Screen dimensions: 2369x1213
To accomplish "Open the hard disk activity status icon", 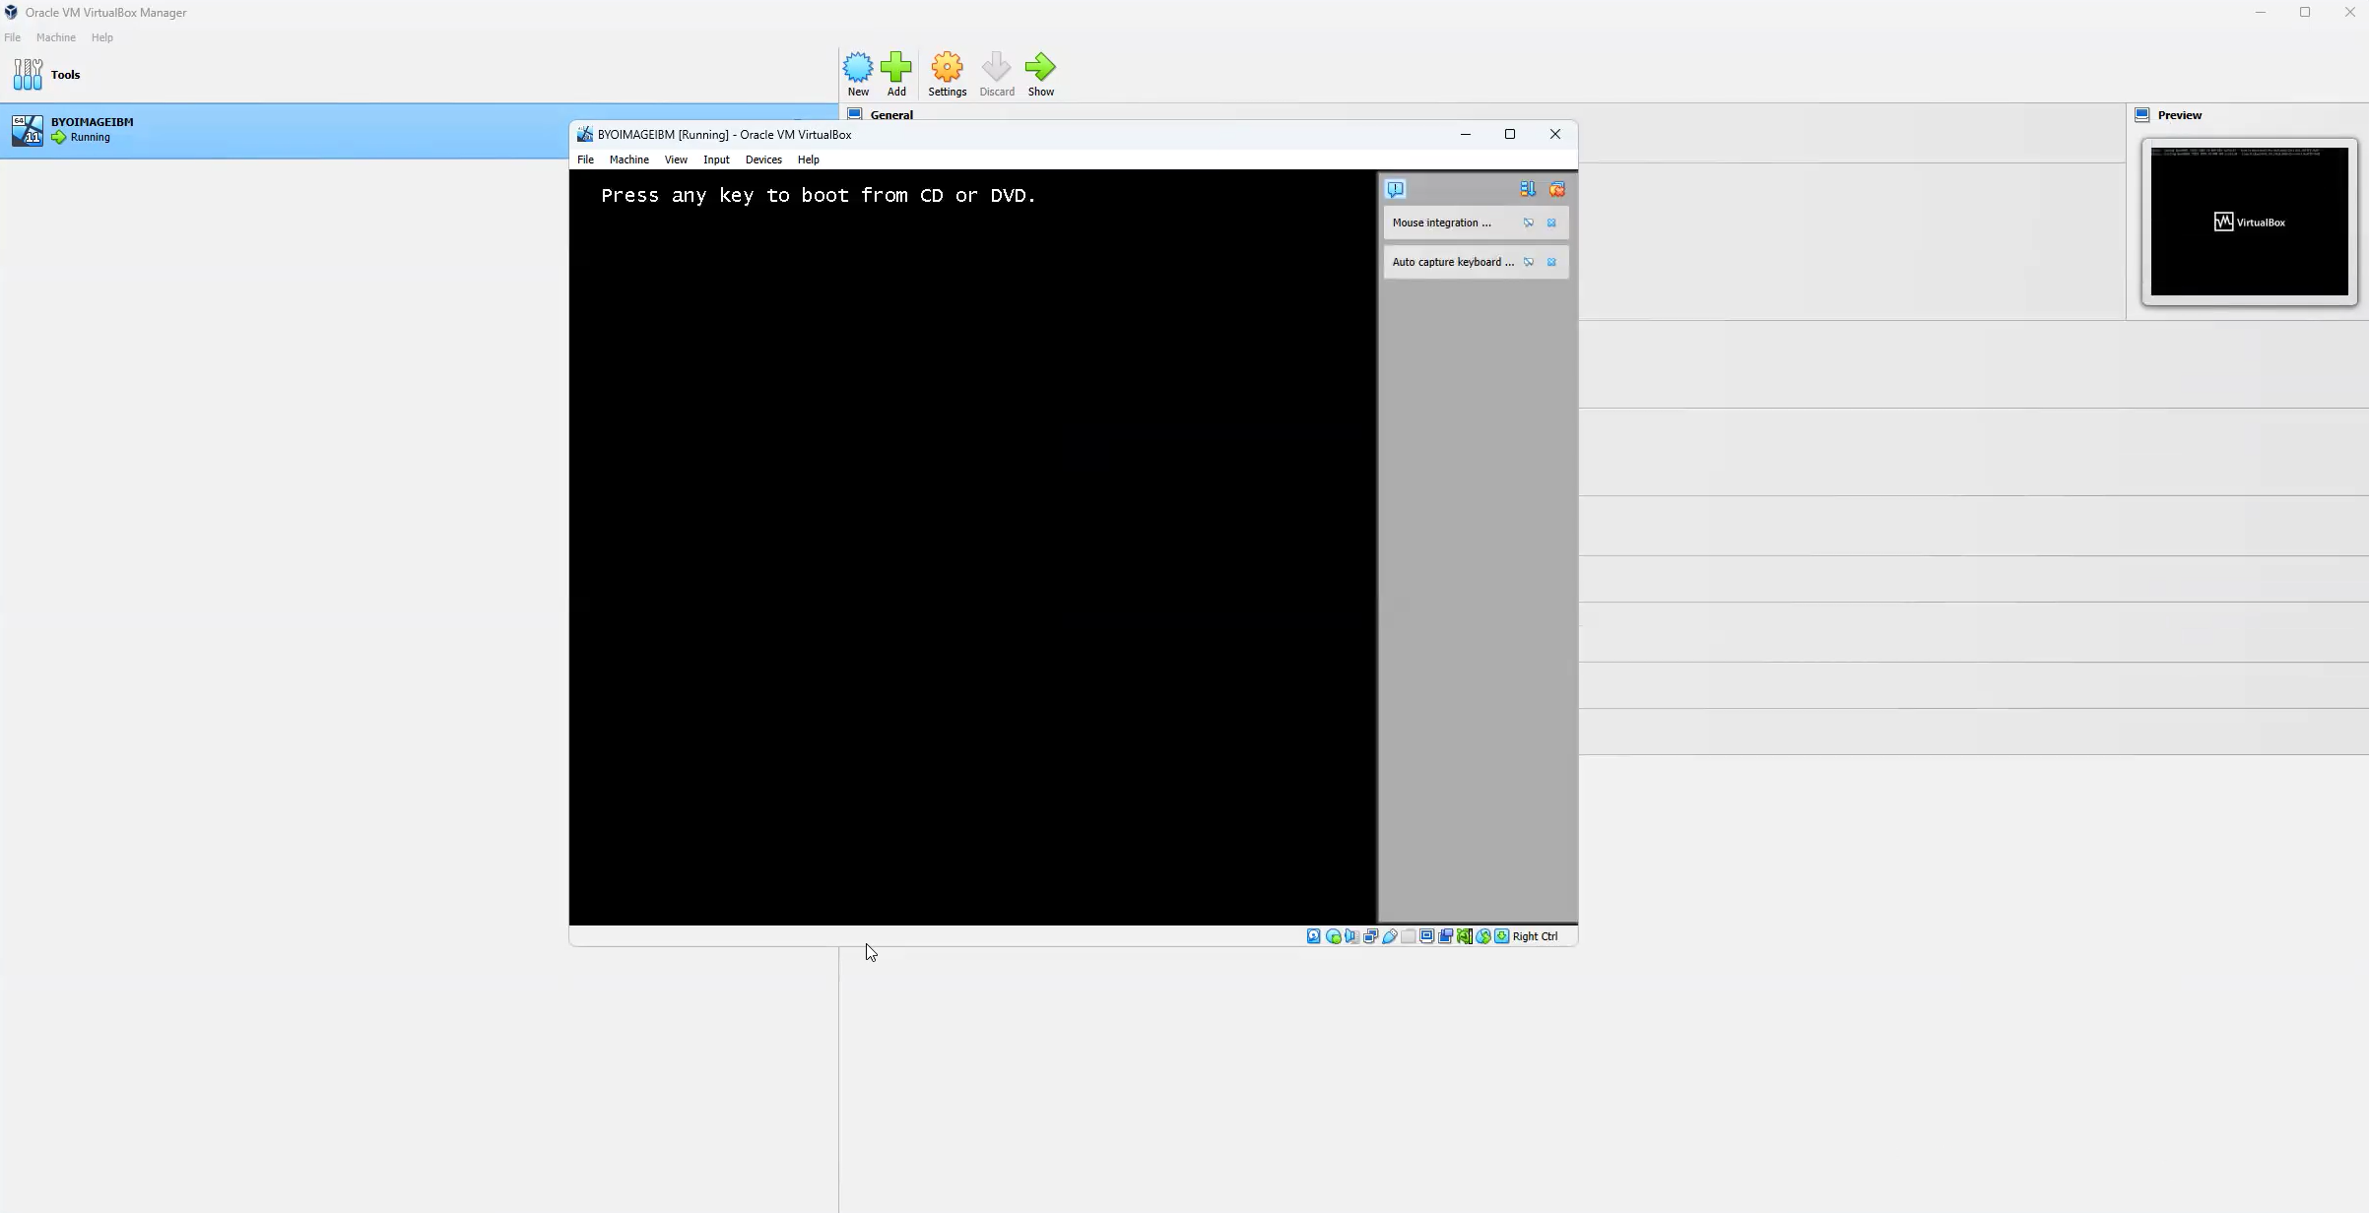I will pos(1313,936).
